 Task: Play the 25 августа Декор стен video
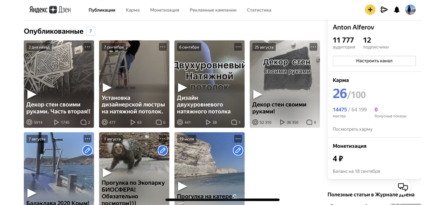click(x=257, y=94)
